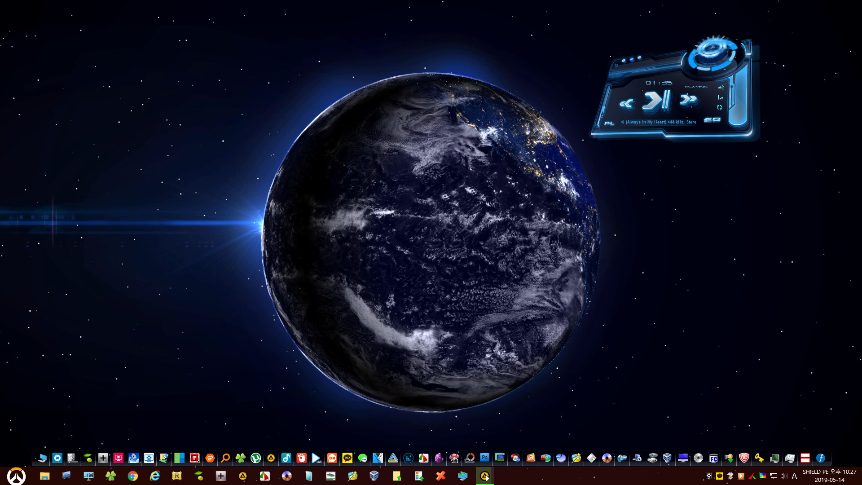Open the CD disc icon in the dock
The height and width of the screenshot is (485, 862).
click(698, 458)
